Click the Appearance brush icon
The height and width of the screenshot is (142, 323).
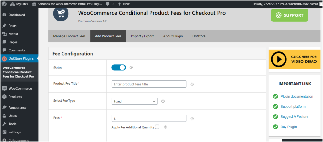point(4,108)
